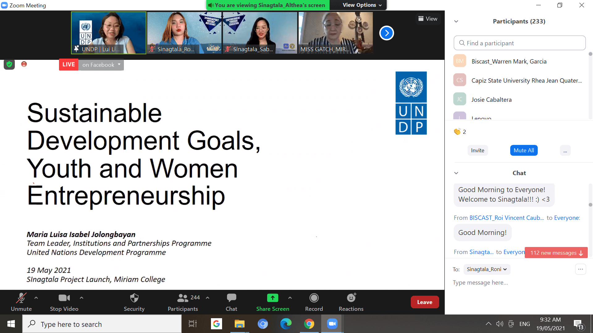The width and height of the screenshot is (593, 333).
Task: Open the View Options dropdown
Action: (x=362, y=5)
